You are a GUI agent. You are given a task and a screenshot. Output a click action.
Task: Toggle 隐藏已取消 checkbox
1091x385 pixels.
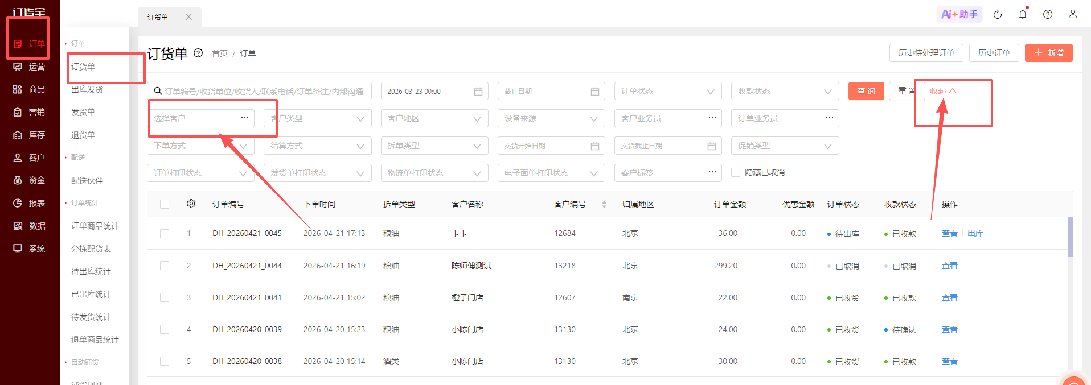pyautogui.click(x=736, y=172)
